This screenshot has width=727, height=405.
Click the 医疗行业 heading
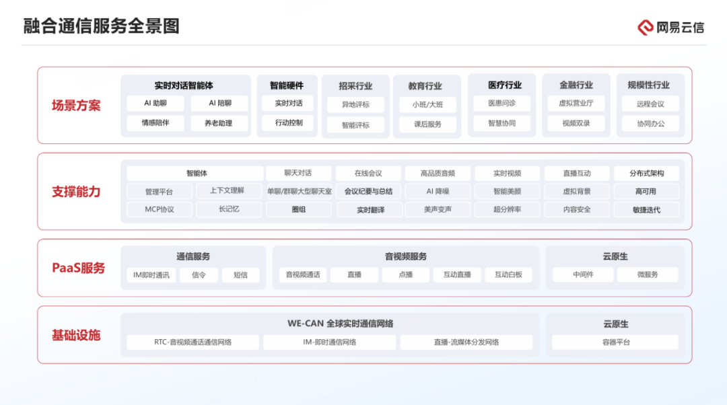(504, 85)
